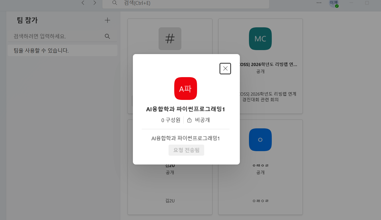Go forward with the right arrow
The image size is (381, 220).
pos(95,3)
